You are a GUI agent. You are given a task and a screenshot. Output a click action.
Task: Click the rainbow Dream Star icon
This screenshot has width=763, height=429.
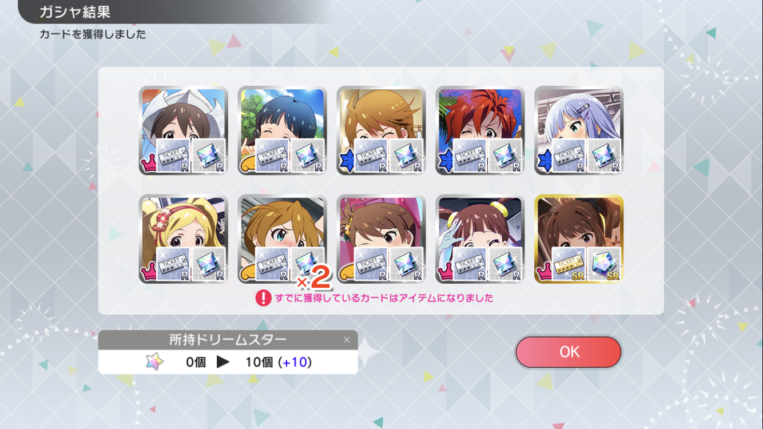click(154, 362)
